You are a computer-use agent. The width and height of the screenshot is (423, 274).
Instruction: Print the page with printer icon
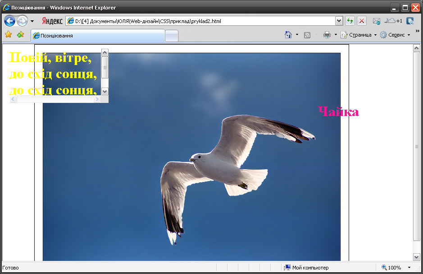click(x=327, y=35)
